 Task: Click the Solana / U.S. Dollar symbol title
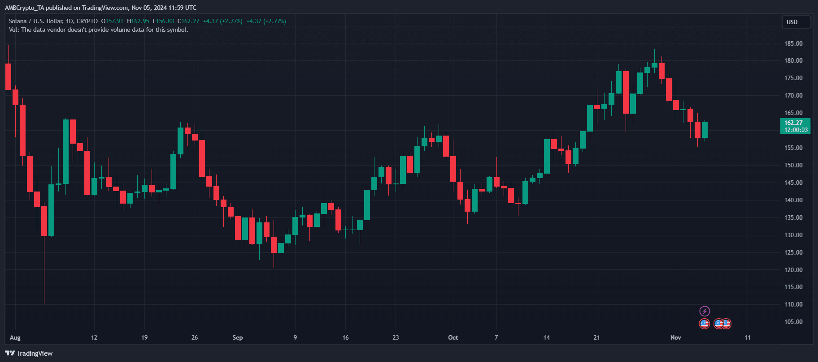tap(35, 21)
